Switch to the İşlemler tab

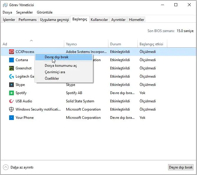point(9,20)
